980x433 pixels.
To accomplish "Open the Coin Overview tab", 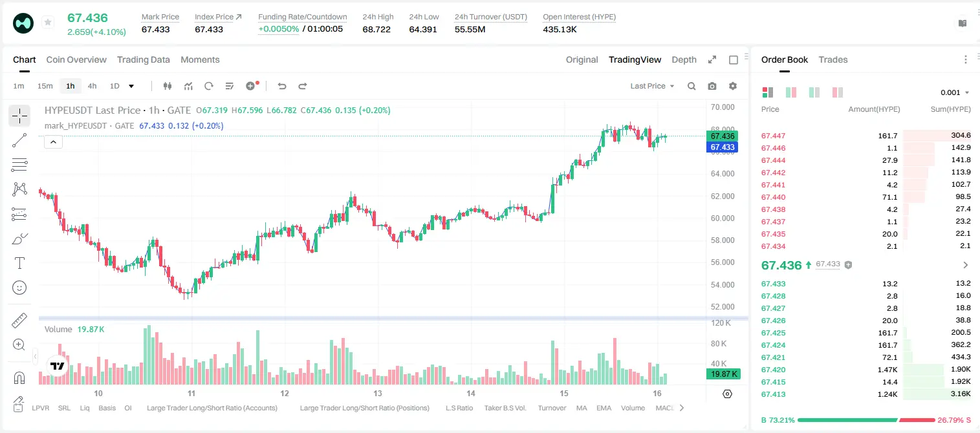I will (x=76, y=59).
